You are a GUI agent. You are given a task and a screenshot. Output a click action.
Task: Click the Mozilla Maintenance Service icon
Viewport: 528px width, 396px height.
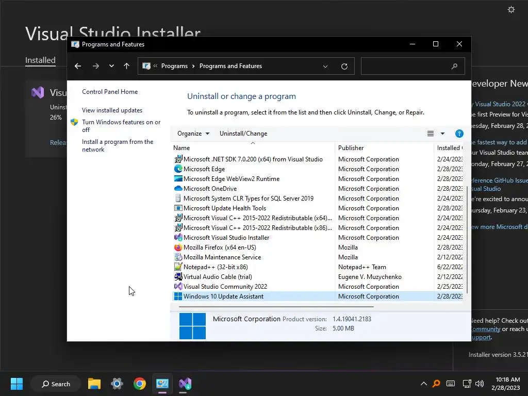point(178,257)
